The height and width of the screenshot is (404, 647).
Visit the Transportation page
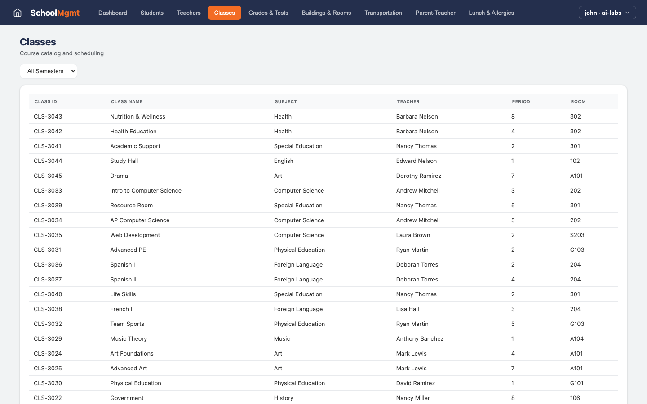click(383, 13)
